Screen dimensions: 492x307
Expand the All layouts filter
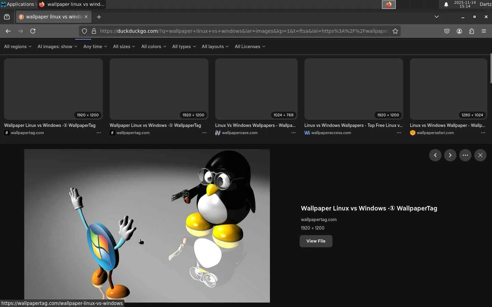click(x=215, y=46)
